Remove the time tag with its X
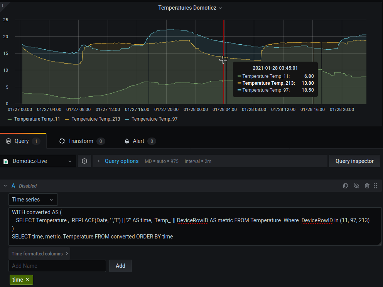383x287 pixels. pos(27,279)
